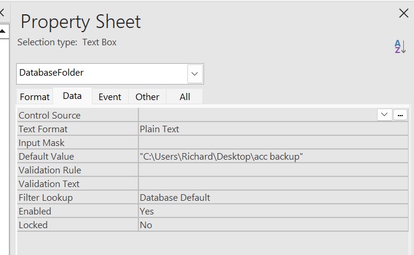This screenshot has height=255, width=414.
Task: Select the Data tab
Action: [72, 96]
